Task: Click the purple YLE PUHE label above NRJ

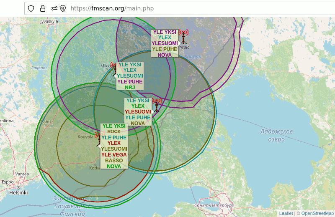Action: (x=130, y=81)
